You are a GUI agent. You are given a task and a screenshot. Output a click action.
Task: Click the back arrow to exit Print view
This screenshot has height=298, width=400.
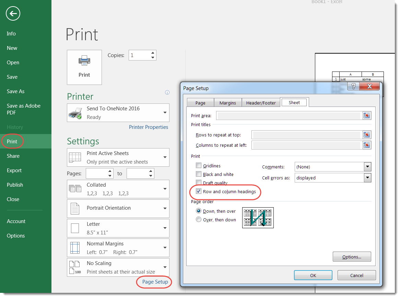pos(13,13)
